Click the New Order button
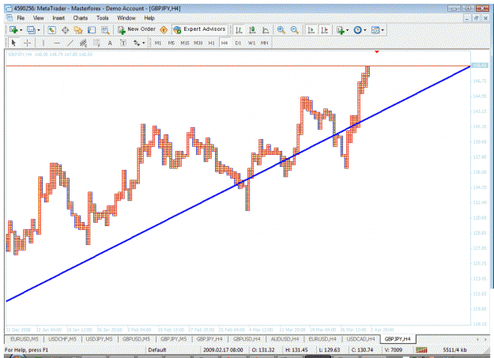Image resolution: width=494 pixels, height=358 pixels. tap(137, 29)
